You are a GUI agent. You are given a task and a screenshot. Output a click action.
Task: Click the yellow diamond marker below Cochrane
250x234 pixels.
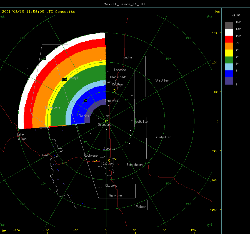point(95,161)
